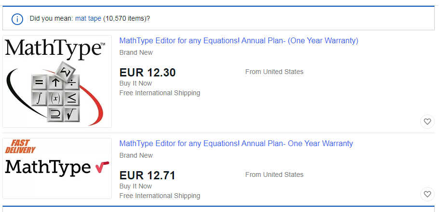Screen dimensions: 440x212
Task: Click Brand New label on second listing
Action: (x=136, y=155)
